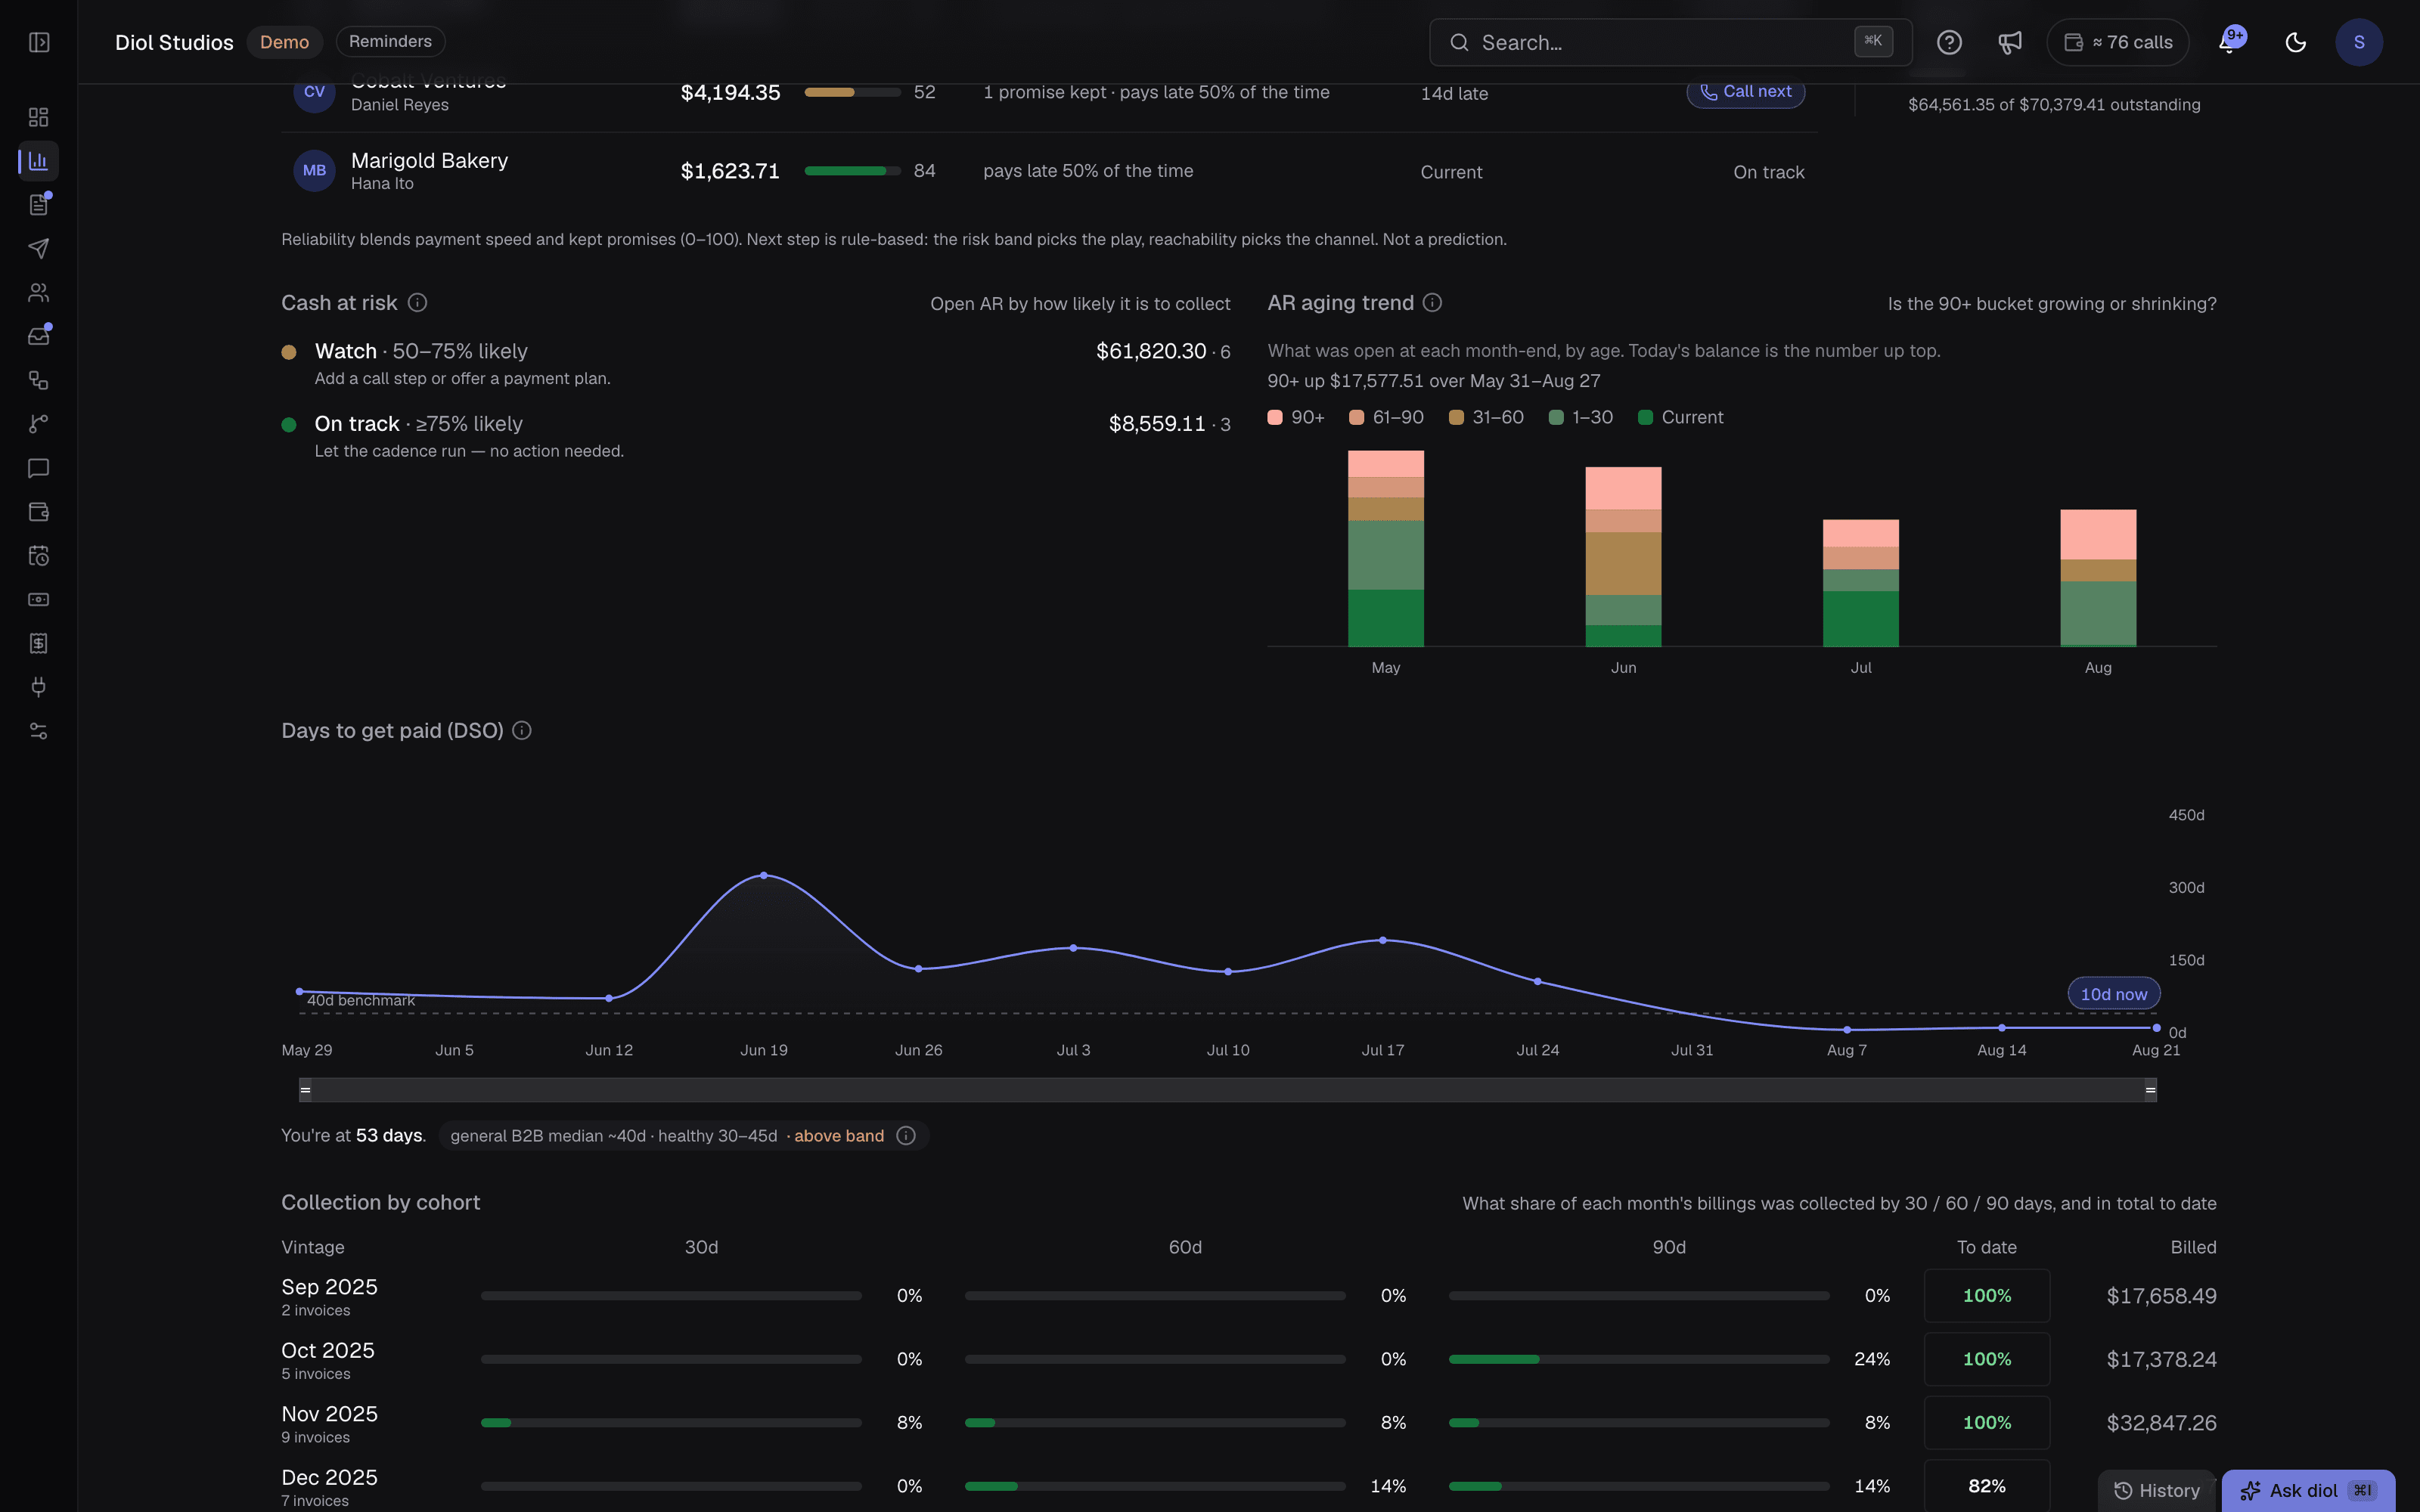Open the megaphone announcements icon
The width and height of the screenshot is (2420, 1512).
[2010, 42]
